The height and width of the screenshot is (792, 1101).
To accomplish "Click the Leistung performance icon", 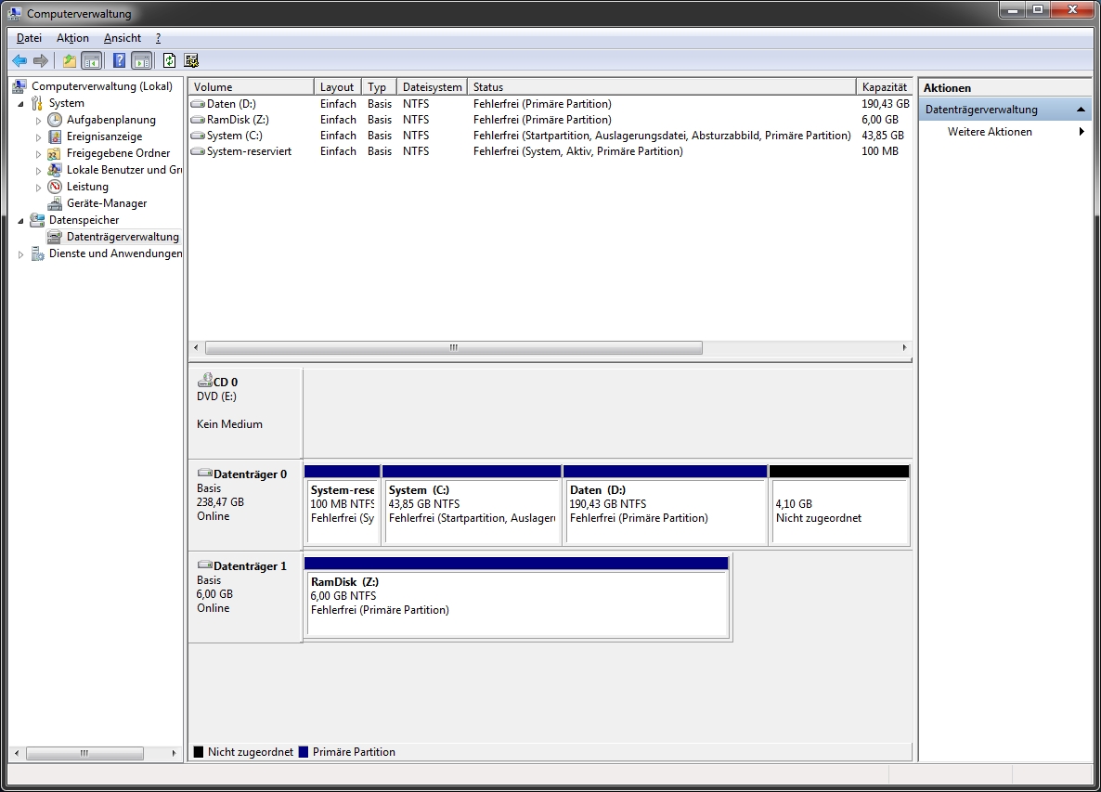I will click(x=55, y=187).
